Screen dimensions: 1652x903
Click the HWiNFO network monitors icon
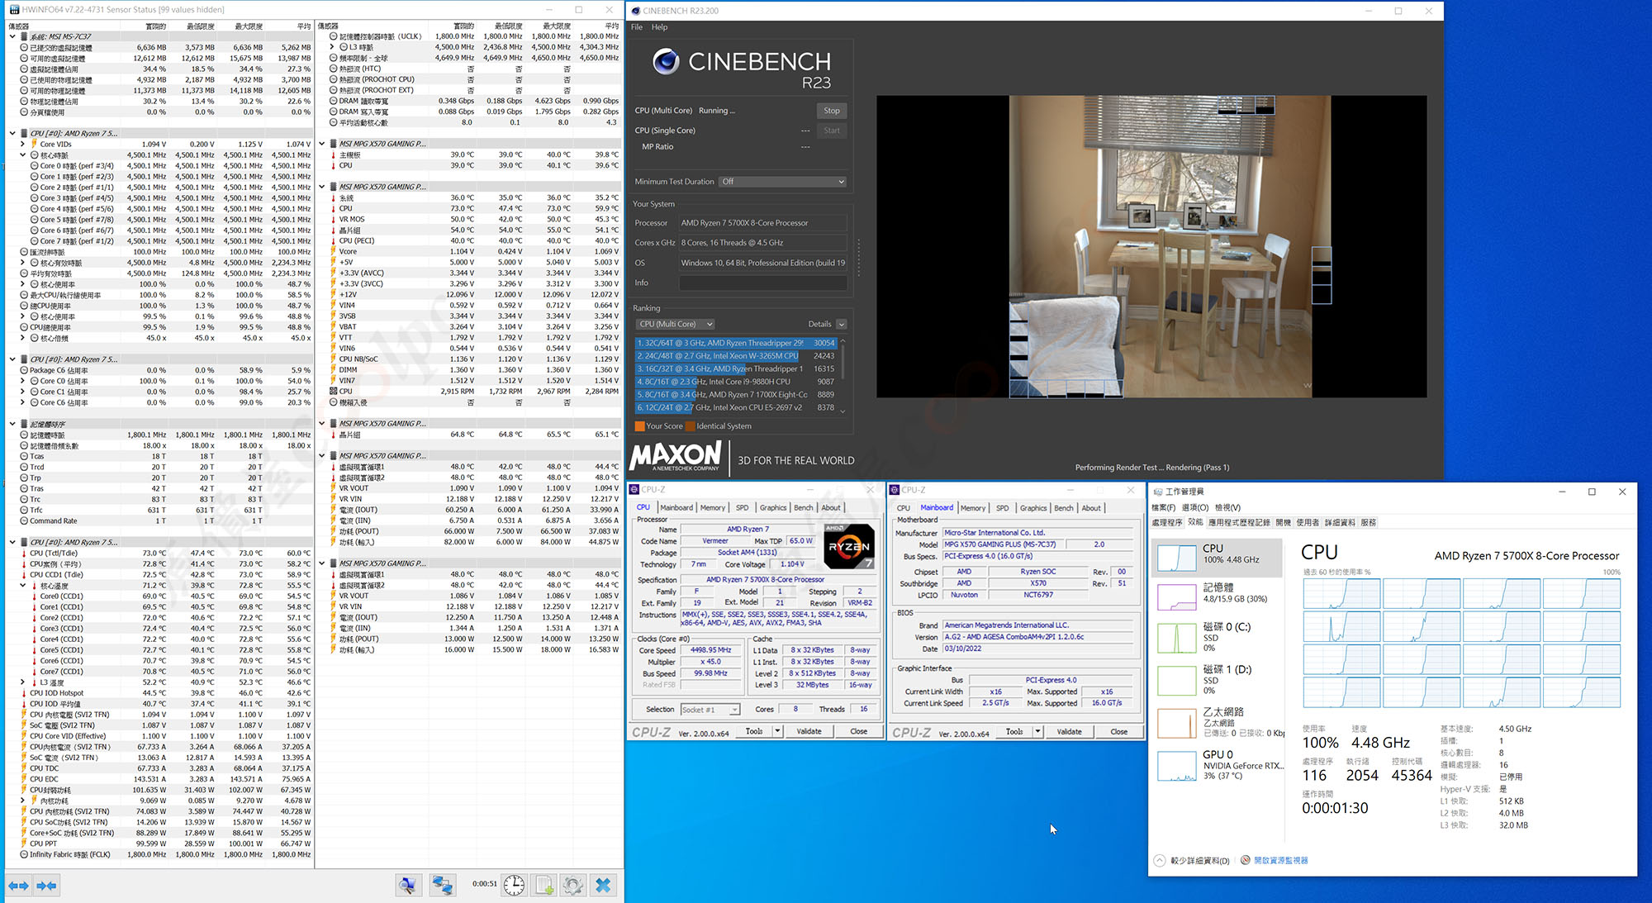point(443,886)
